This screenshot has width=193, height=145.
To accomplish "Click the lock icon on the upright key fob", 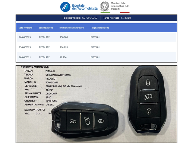I will click(148, 82).
